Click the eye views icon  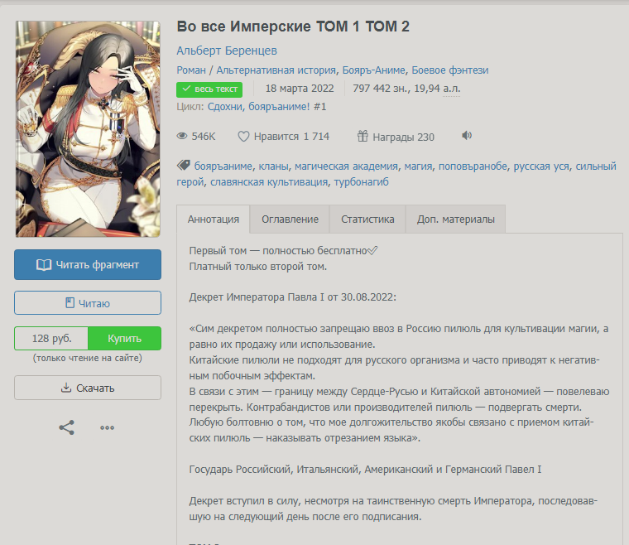[x=182, y=137]
